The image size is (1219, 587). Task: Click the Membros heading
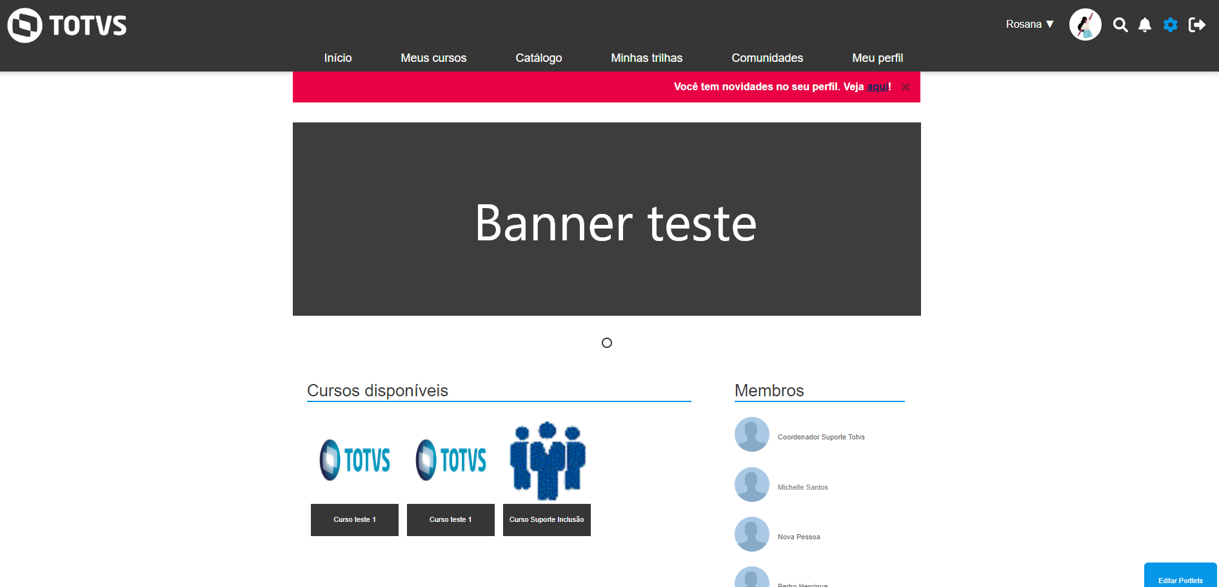[769, 390]
